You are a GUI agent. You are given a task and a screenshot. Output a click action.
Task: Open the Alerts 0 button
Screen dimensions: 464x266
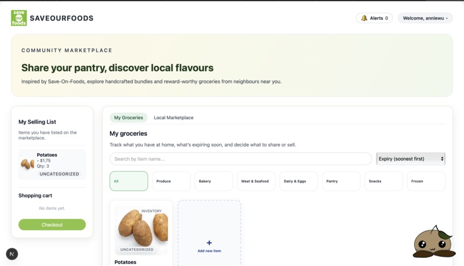click(374, 18)
